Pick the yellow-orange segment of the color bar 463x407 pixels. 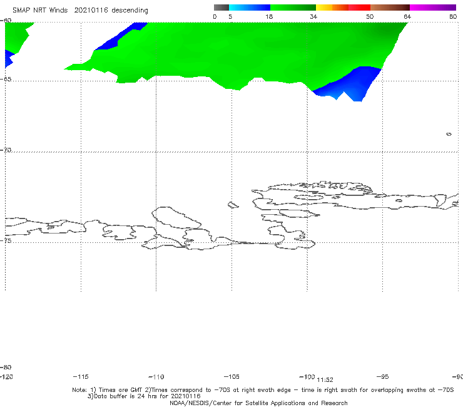click(332, 8)
